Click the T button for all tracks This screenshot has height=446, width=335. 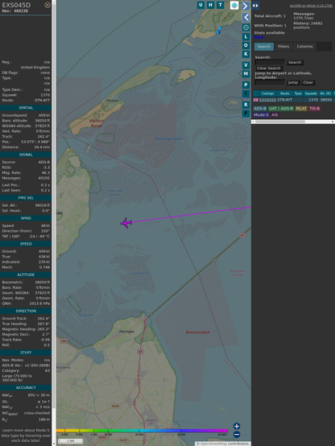[x=221, y=5]
